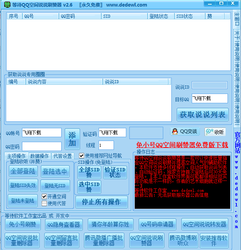
Task: Click the QQ空间留言批量删除器 button
Action: pos(62,241)
